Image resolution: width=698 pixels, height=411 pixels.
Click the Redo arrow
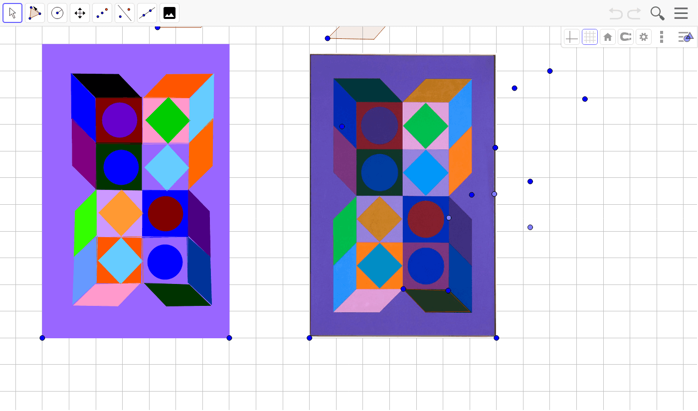coord(634,13)
